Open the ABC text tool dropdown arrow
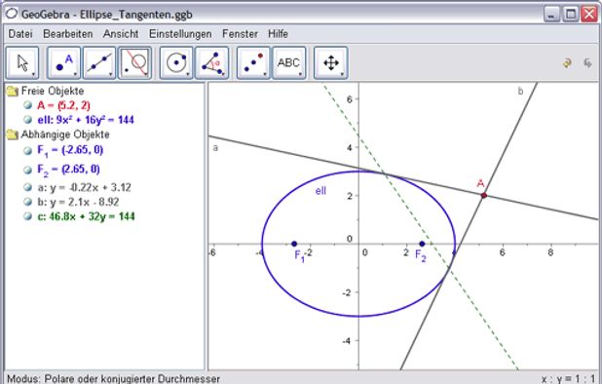602x384 pixels. (x=301, y=74)
